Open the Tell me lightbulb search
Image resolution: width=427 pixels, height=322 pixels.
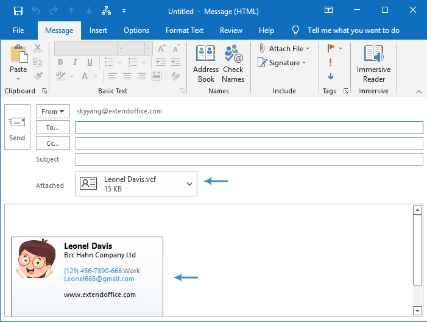[x=296, y=30]
